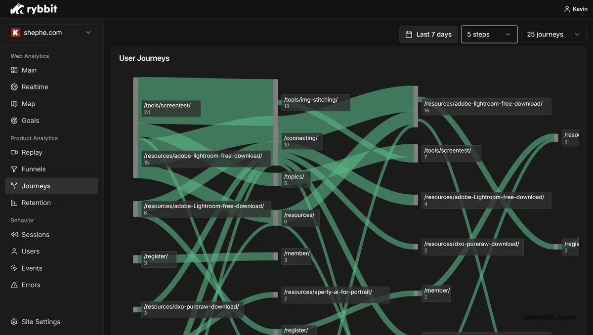Expand the shephe.com site selector

[x=51, y=33]
